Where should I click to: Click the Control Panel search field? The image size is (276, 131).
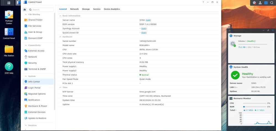click(x=41, y=10)
